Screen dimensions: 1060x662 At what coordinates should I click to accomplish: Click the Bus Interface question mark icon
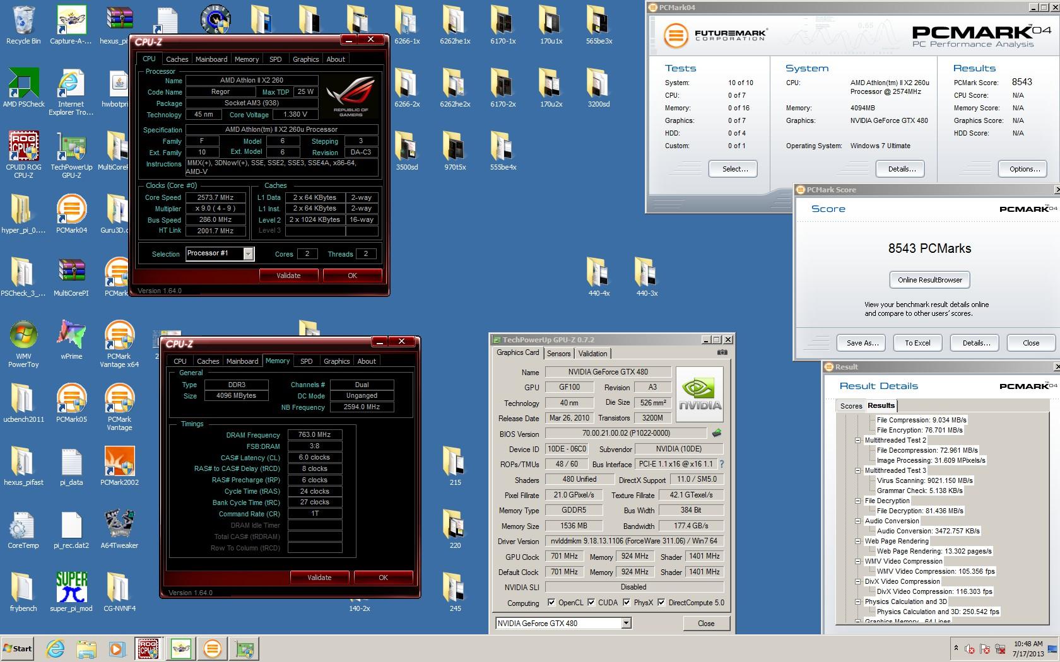click(x=721, y=464)
